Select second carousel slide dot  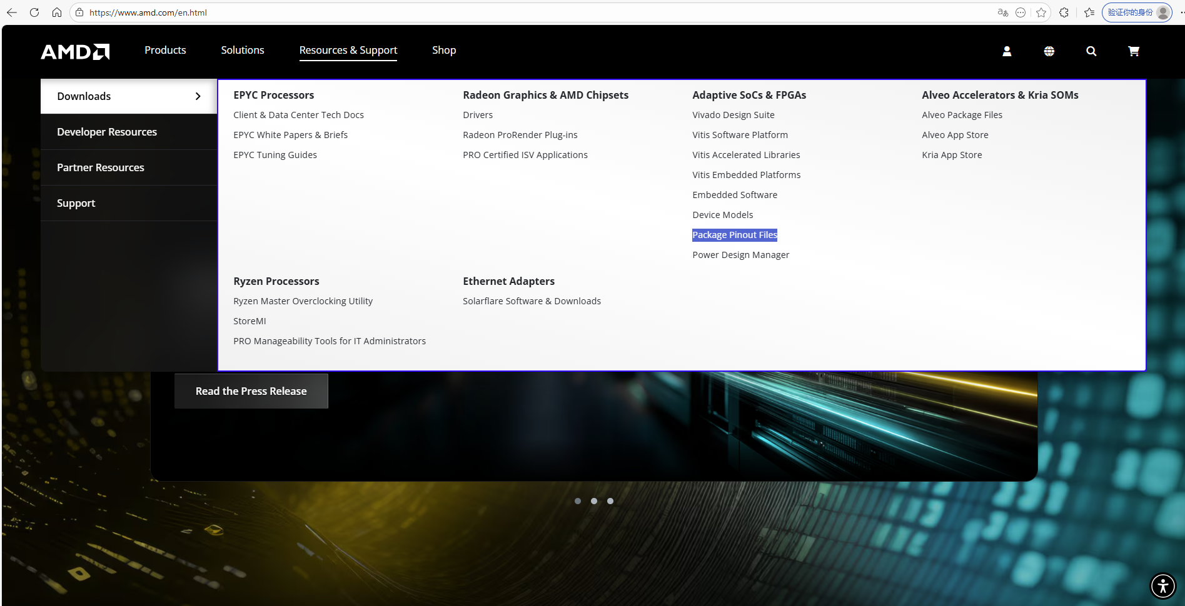click(594, 501)
